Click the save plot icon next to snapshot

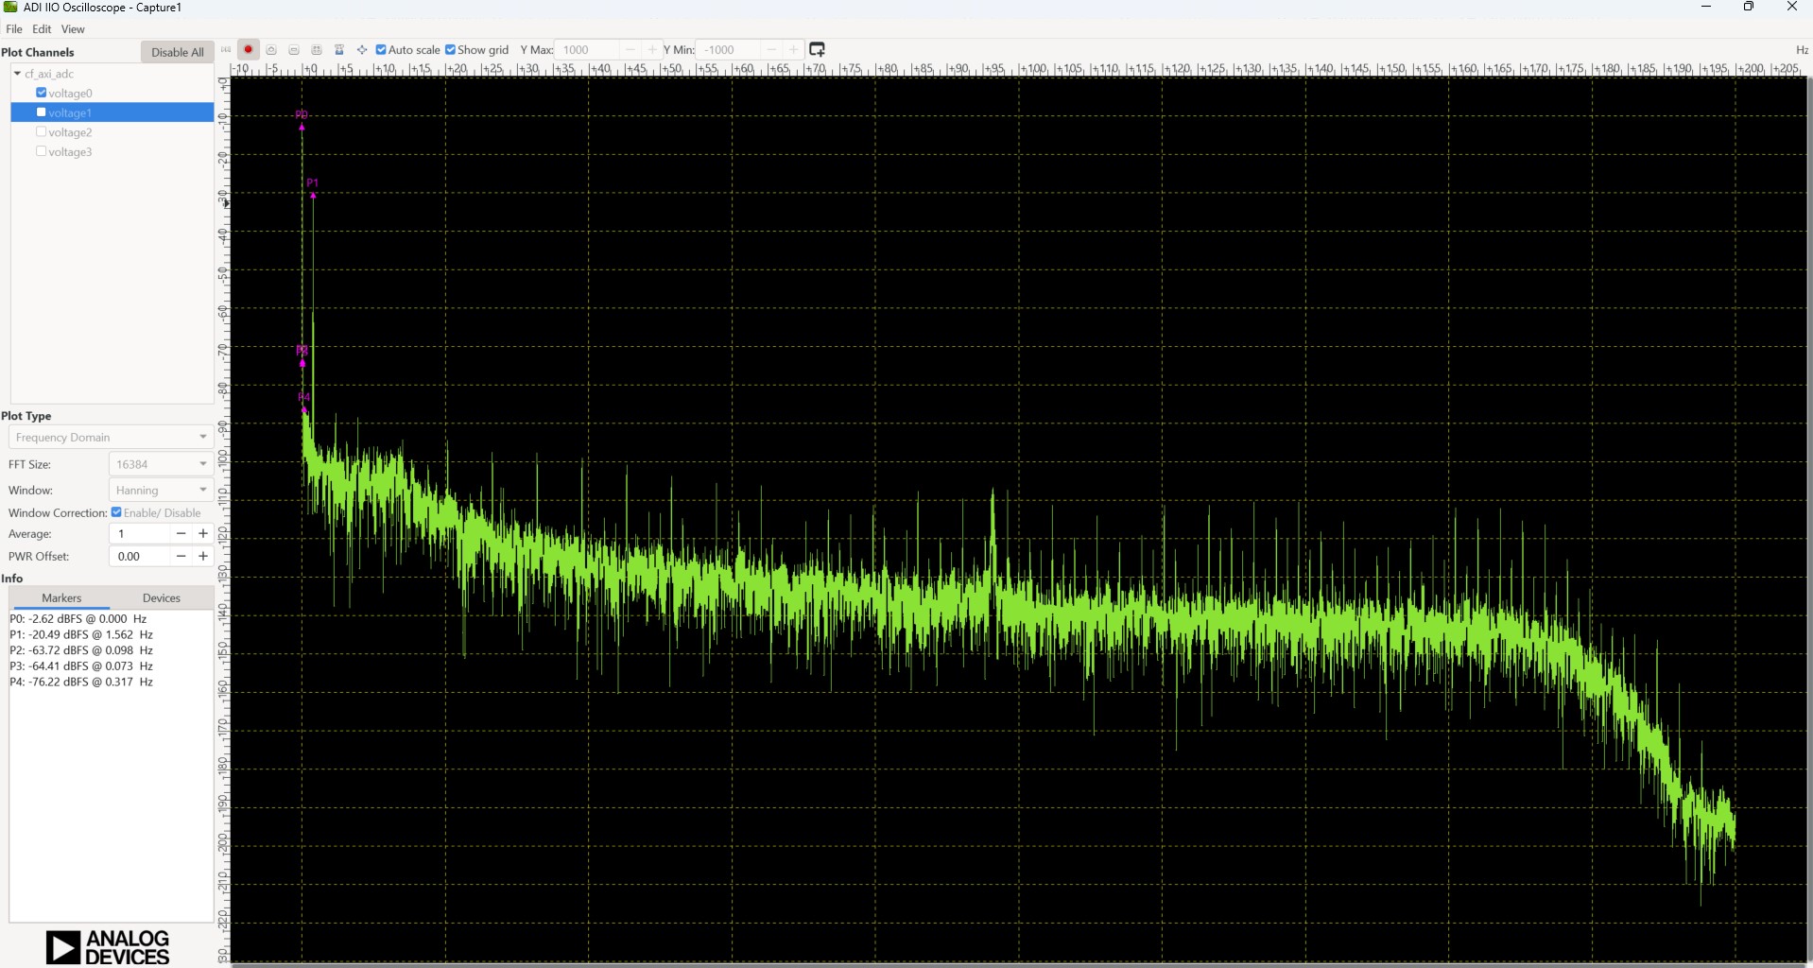294,50
